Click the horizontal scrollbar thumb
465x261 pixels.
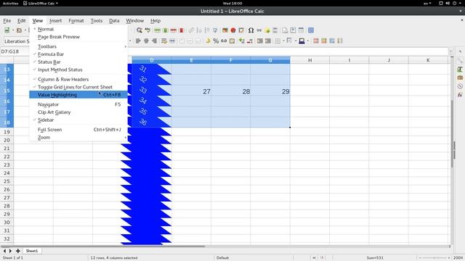click(102, 246)
